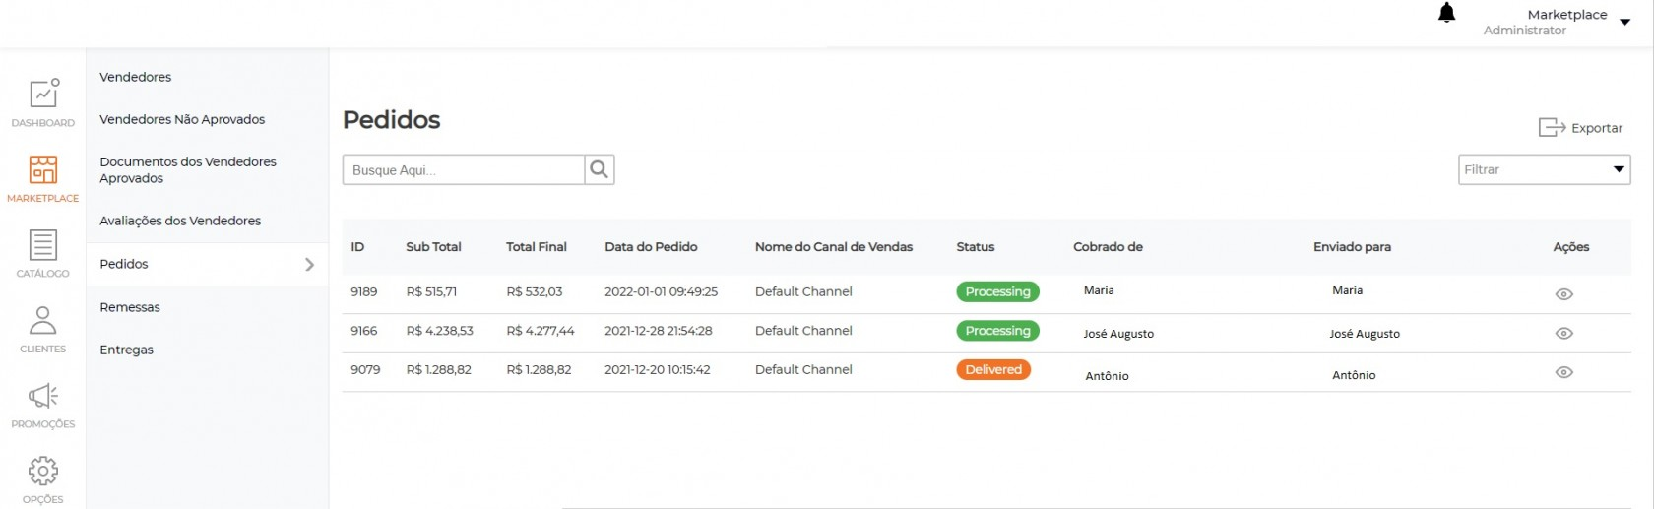1654x509 pixels.
Task: Open Avaliações dos Vendedores link
Action: 180,221
